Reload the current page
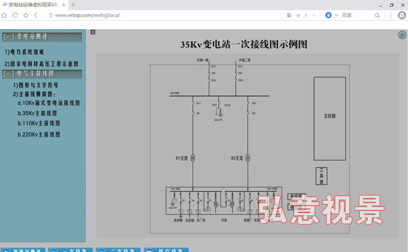408x252 pixels. pyautogui.click(x=15, y=15)
